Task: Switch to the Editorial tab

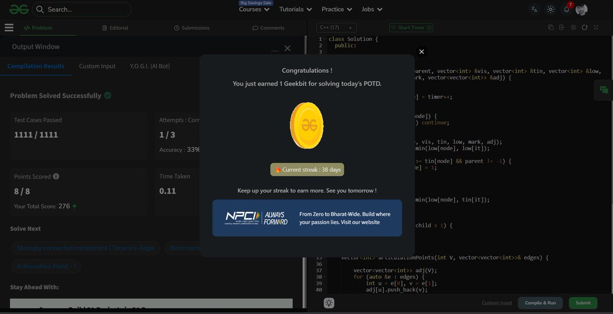Action: (x=115, y=28)
